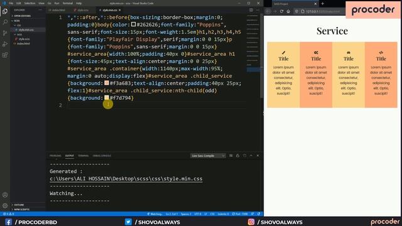Open Run and Debug view
Screen dimensions: 402x226
5,44
